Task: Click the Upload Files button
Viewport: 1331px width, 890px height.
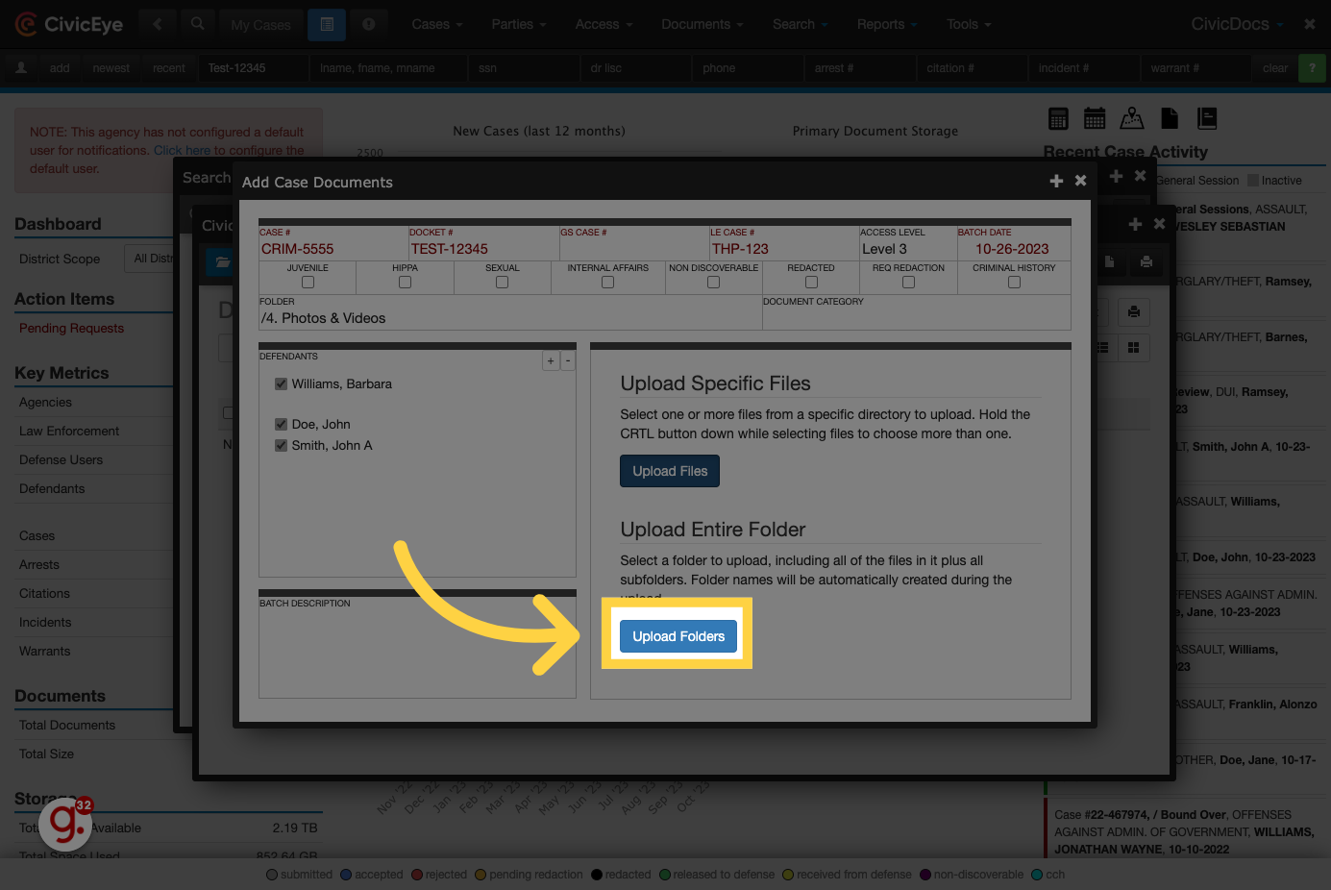Action: (670, 471)
